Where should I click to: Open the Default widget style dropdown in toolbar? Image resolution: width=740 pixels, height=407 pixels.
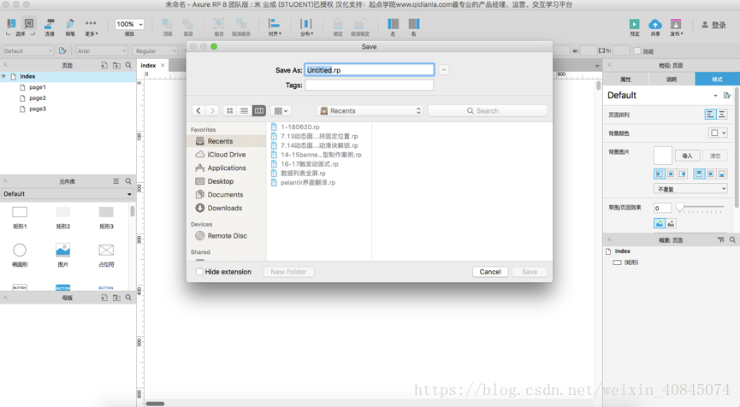(x=28, y=51)
